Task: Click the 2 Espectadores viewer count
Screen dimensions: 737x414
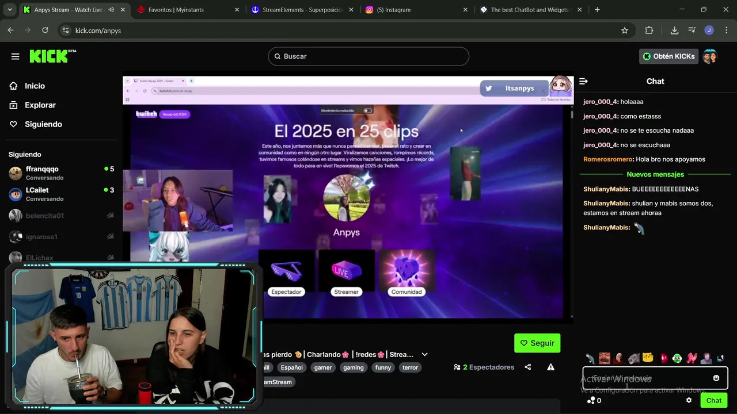Action: [484, 367]
